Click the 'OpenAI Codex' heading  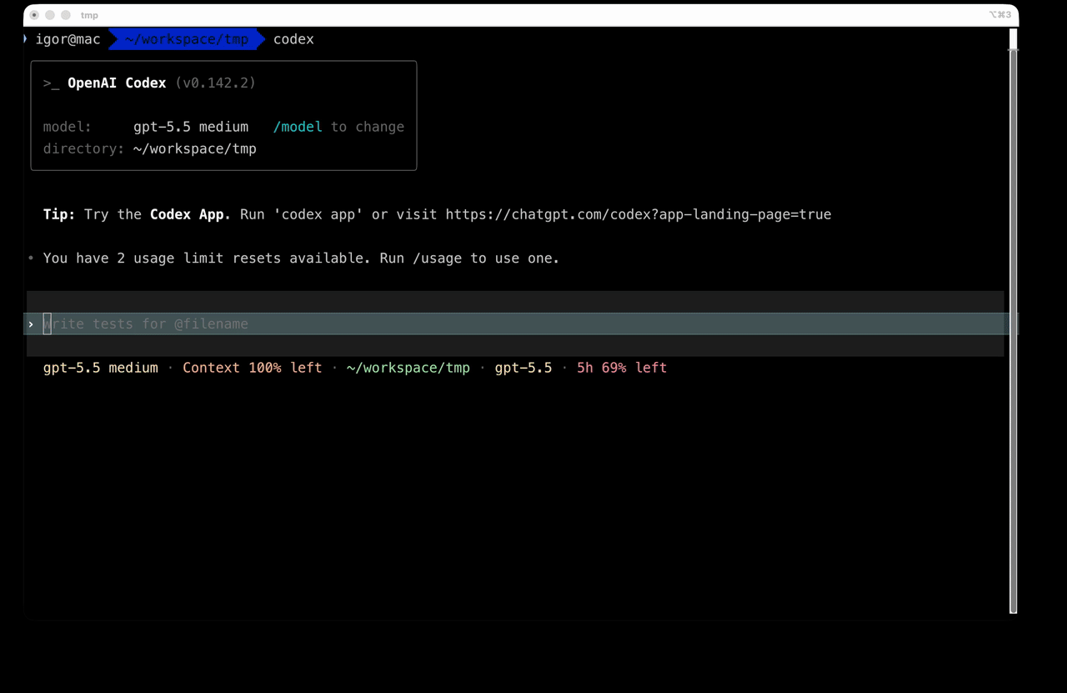click(x=117, y=83)
